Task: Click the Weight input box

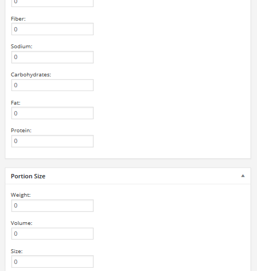Action: pyautogui.click(x=52, y=205)
